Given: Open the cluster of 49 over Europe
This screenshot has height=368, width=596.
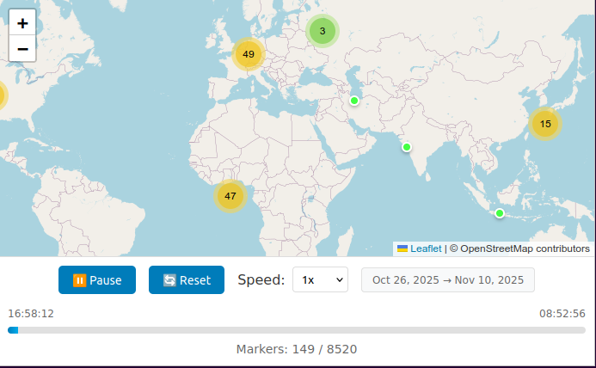Looking at the screenshot, I should 249,54.
